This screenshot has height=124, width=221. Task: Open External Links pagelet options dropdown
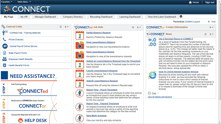[x=67, y=27]
